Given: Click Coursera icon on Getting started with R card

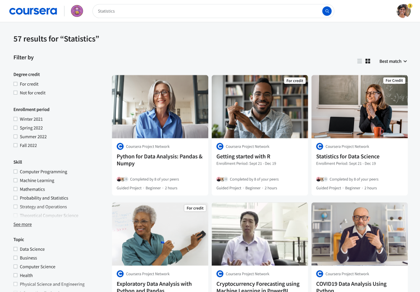Looking at the screenshot, I should 220,146.
